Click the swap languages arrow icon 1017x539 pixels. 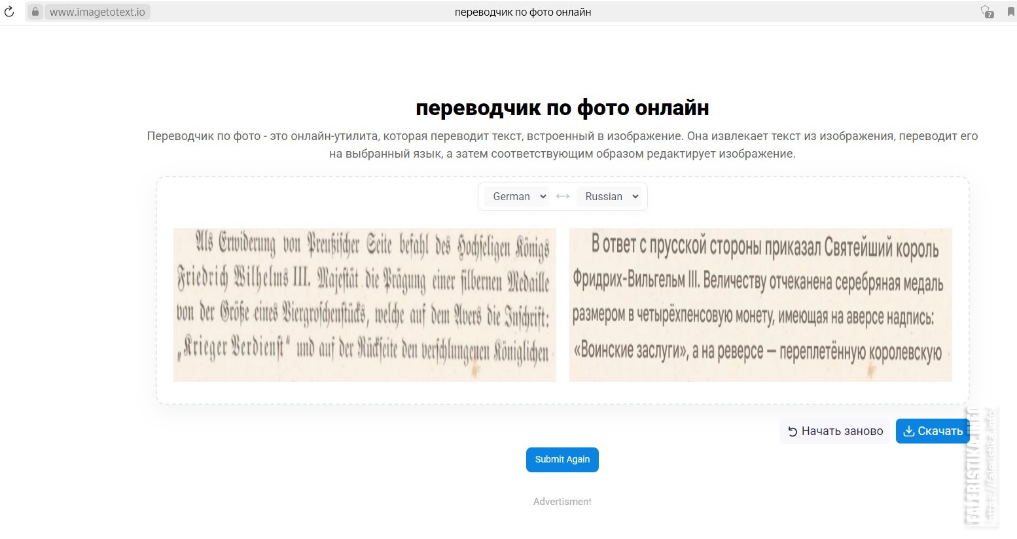click(563, 196)
